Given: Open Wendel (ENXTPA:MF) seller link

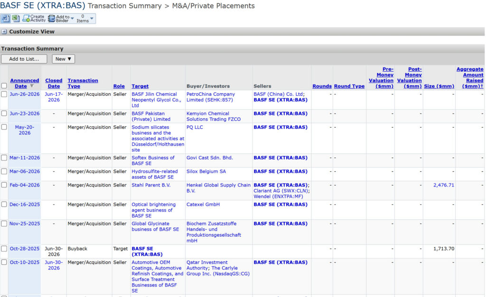Looking at the screenshot, I should click(278, 196).
